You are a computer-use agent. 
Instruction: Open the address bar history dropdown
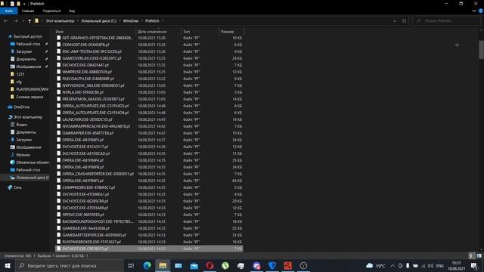[394, 21]
